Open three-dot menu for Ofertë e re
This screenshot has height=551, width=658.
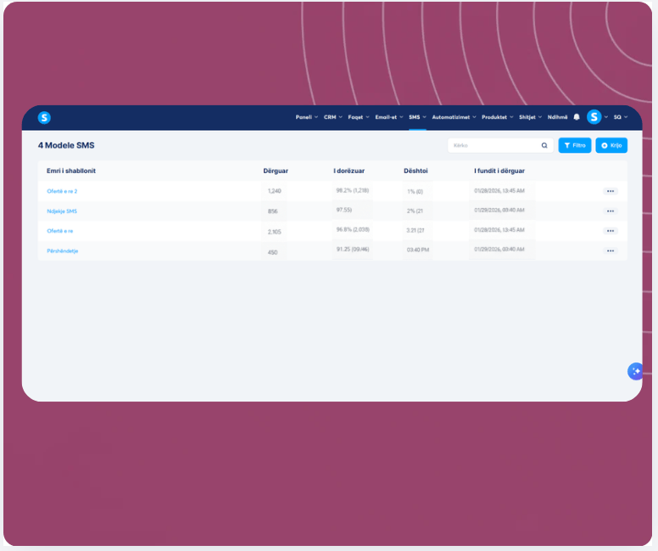click(611, 231)
